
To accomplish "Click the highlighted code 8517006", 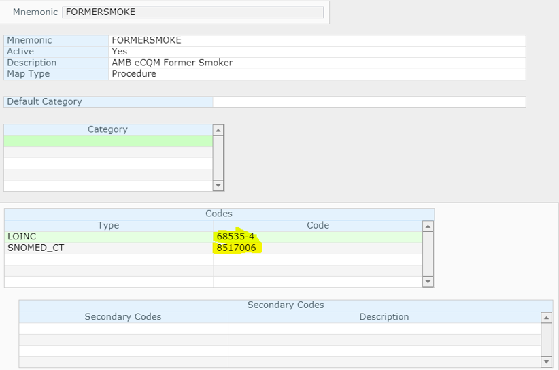I will click(237, 248).
